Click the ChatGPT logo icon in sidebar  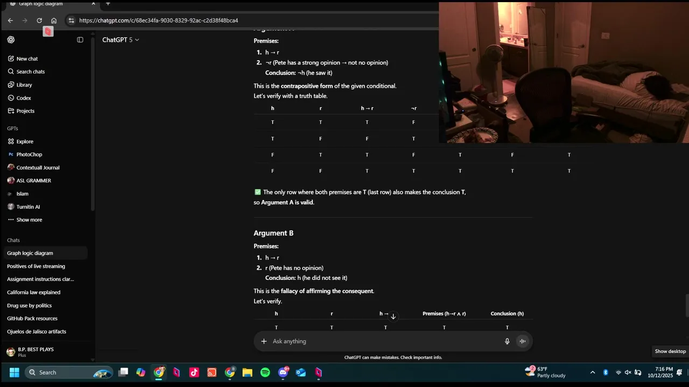point(11,40)
